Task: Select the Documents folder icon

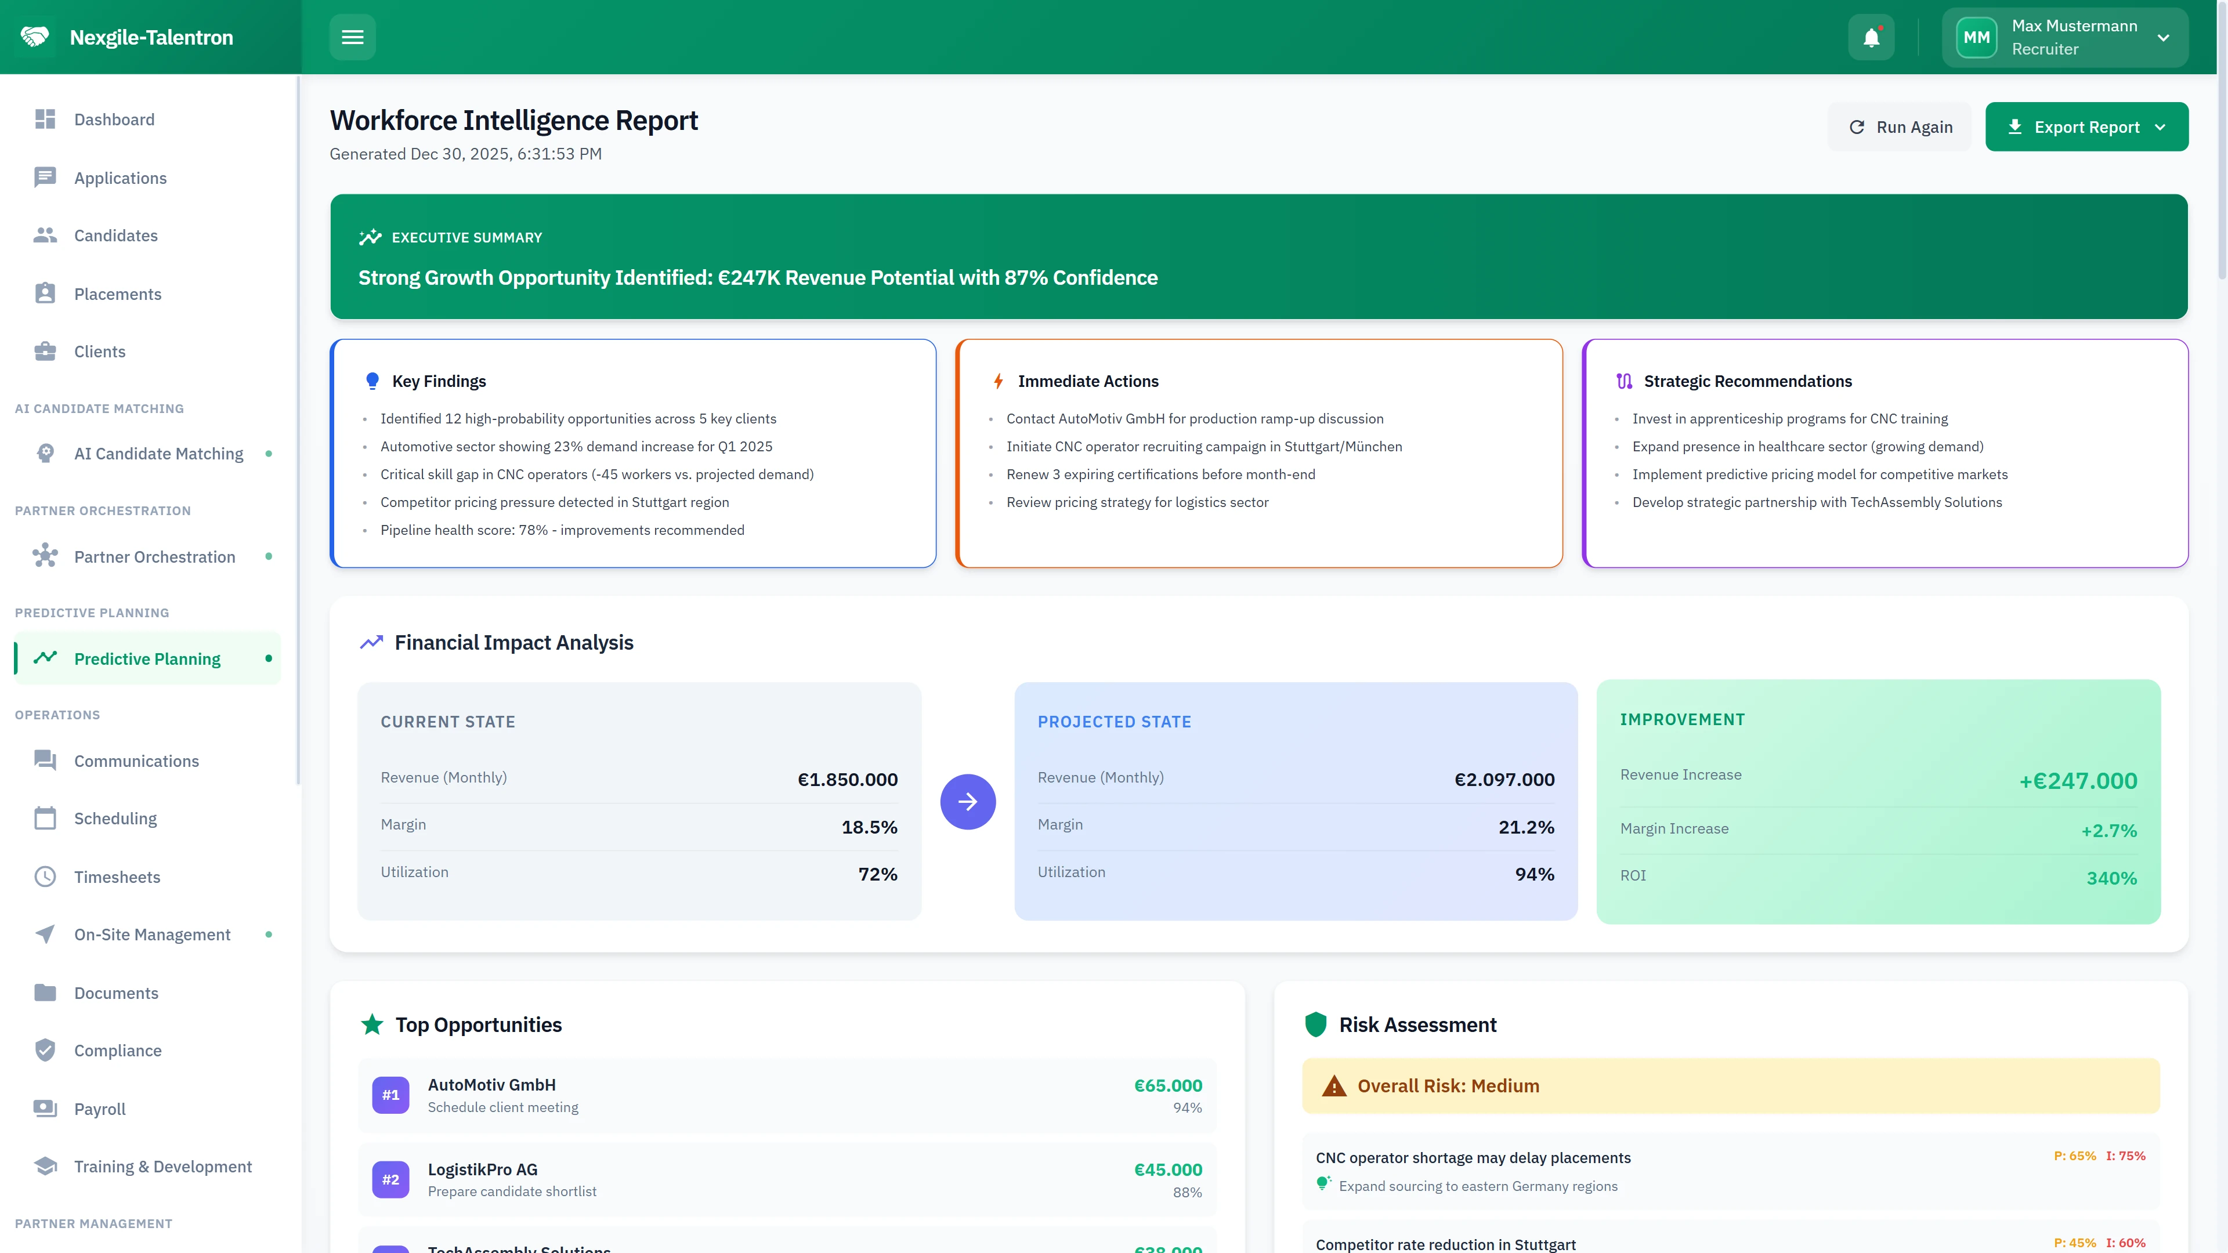Action: [45, 992]
